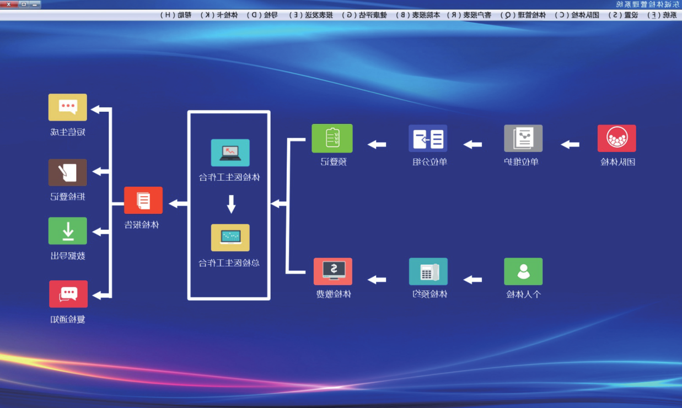Open the 本院报表(B) menu
The width and height of the screenshot is (682, 408).
point(417,15)
